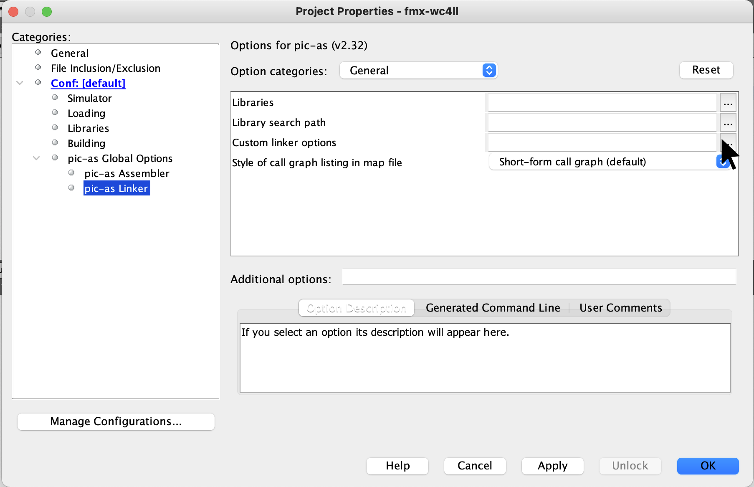This screenshot has height=487, width=754.
Task: Click Manage Configurations button
Action: click(x=116, y=421)
